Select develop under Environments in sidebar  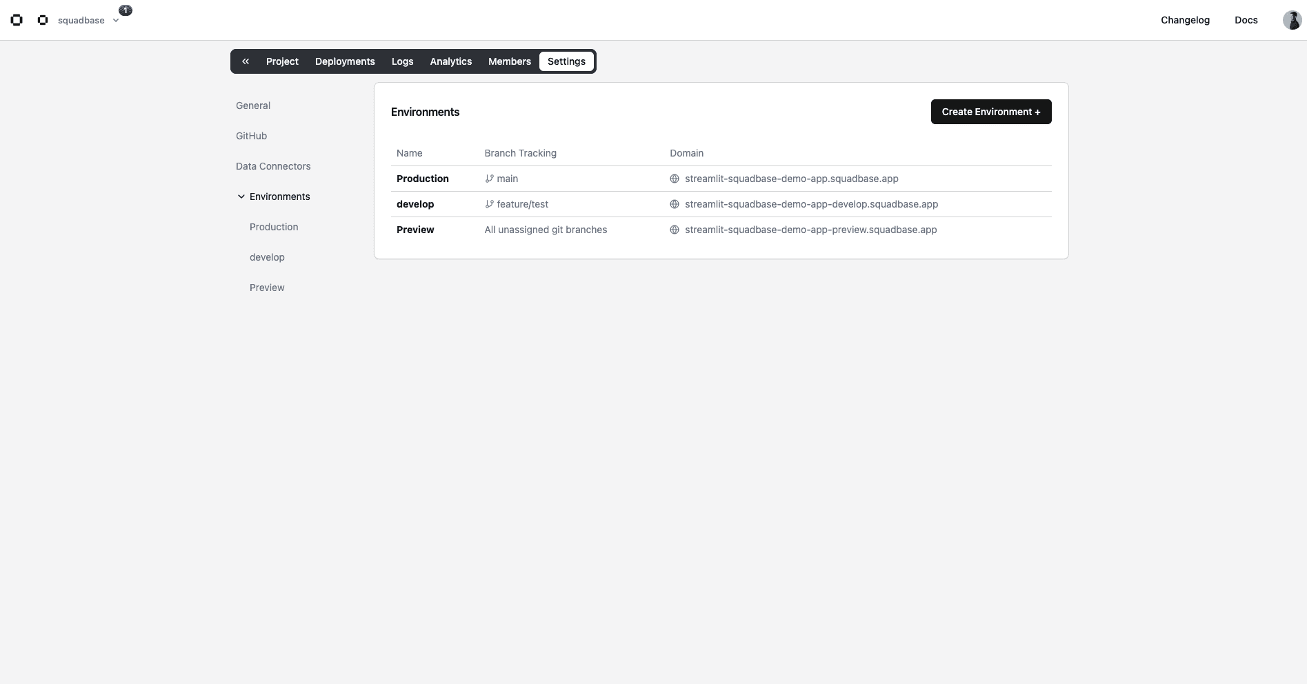(267, 257)
